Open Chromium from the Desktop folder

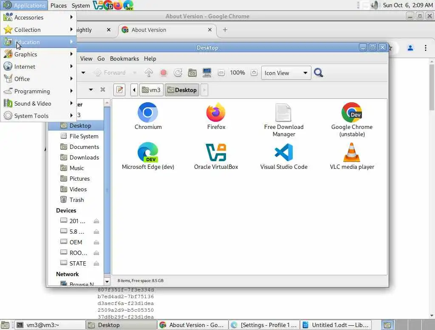pyautogui.click(x=148, y=116)
